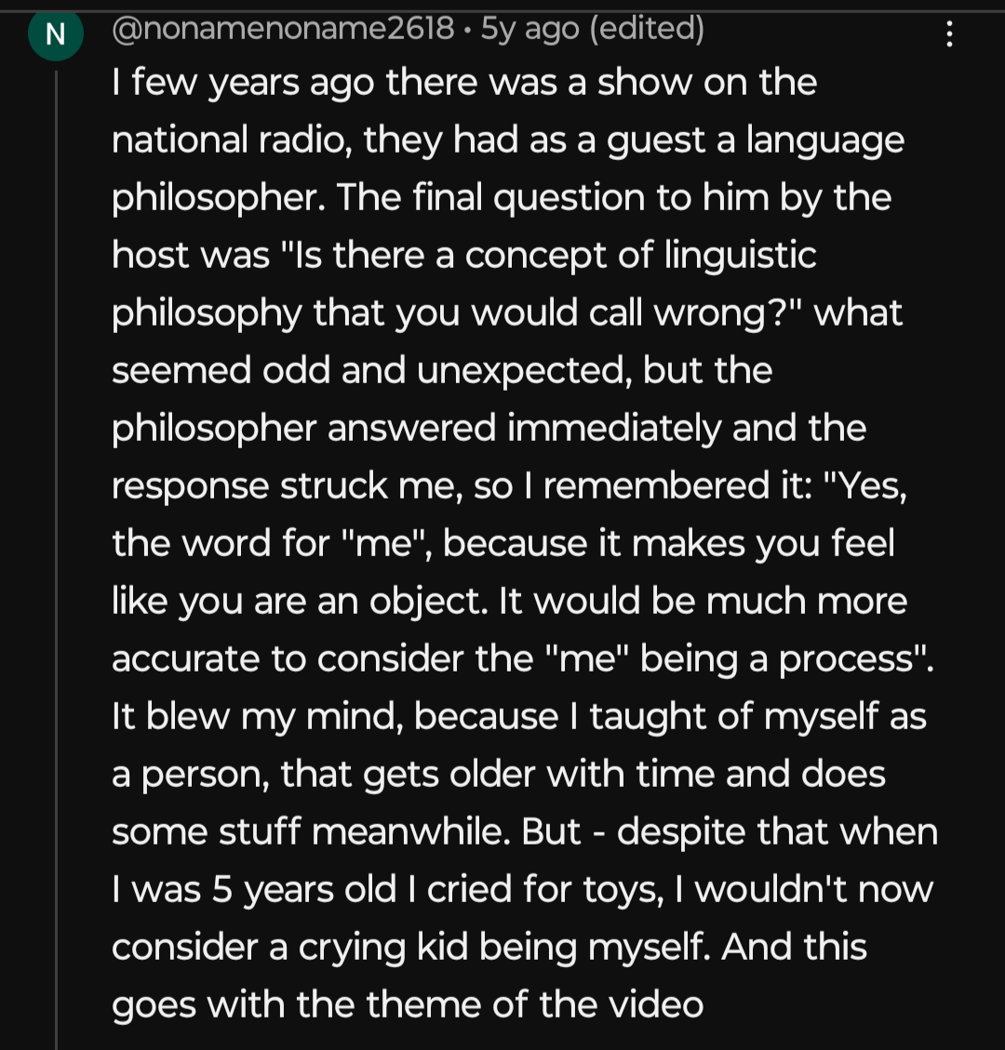Click the word philosopher. in The final question line
The image size is (1005, 1050).
(x=219, y=199)
